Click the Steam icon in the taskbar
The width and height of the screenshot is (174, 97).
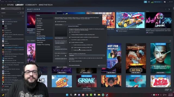click(x=107, y=95)
